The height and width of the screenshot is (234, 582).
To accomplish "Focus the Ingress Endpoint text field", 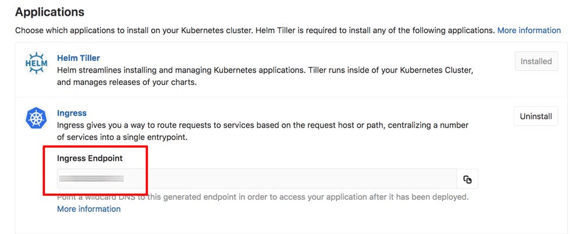I will coord(256,179).
